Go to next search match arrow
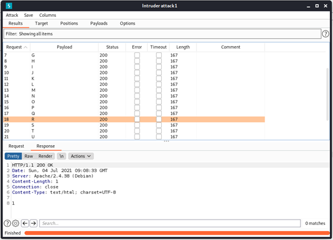This screenshot has height=240, width=333. pos(33,223)
